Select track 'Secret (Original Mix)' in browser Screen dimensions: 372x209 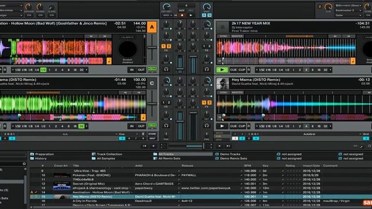pyautogui.click(x=89, y=183)
